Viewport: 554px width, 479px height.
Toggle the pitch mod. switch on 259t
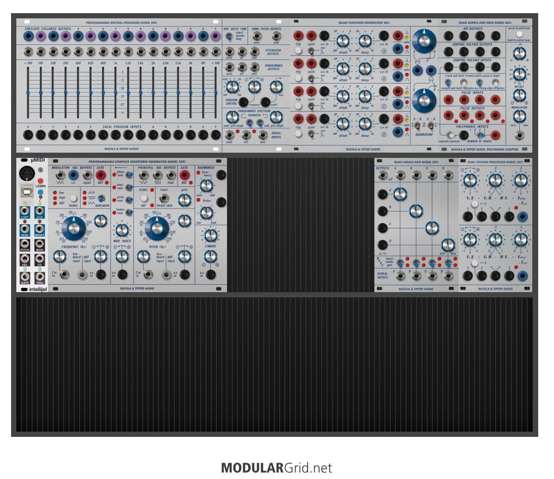(x=130, y=199)
